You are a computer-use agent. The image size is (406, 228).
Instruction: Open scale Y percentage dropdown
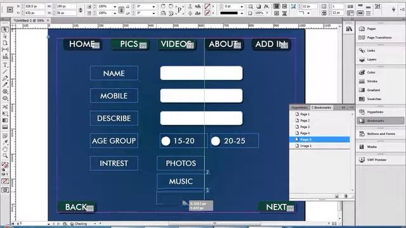coord(115,13)
